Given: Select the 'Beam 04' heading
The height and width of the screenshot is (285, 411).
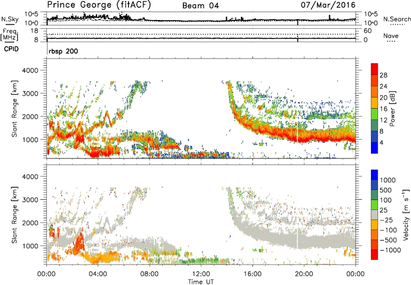Looking at the screenshot, I should 200,6.
